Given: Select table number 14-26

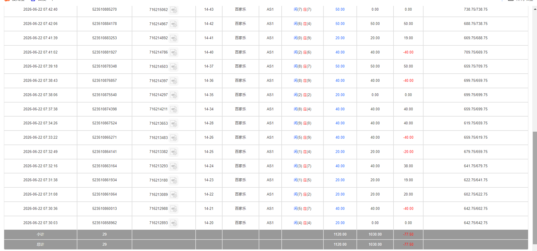Looking at the screenshot, I should 209,138.
